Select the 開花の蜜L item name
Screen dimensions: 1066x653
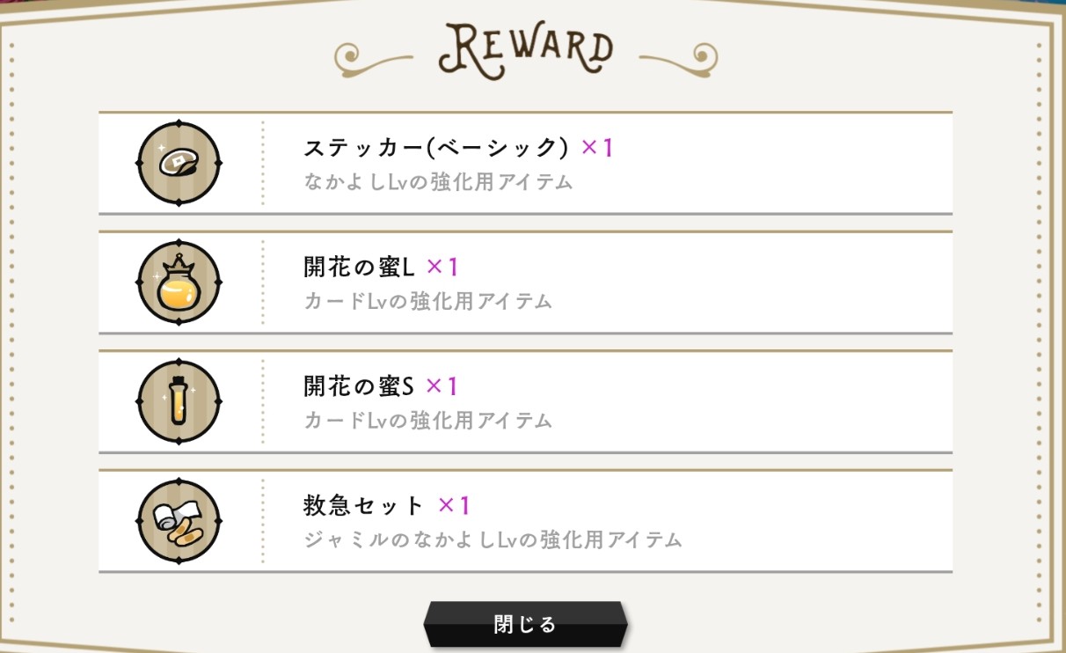coord(360,267)
